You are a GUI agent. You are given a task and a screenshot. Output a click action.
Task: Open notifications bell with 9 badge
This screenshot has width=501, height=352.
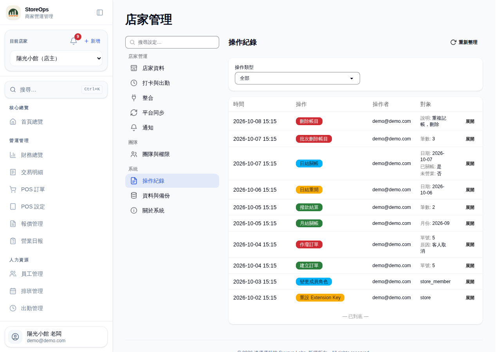point(74,41)
